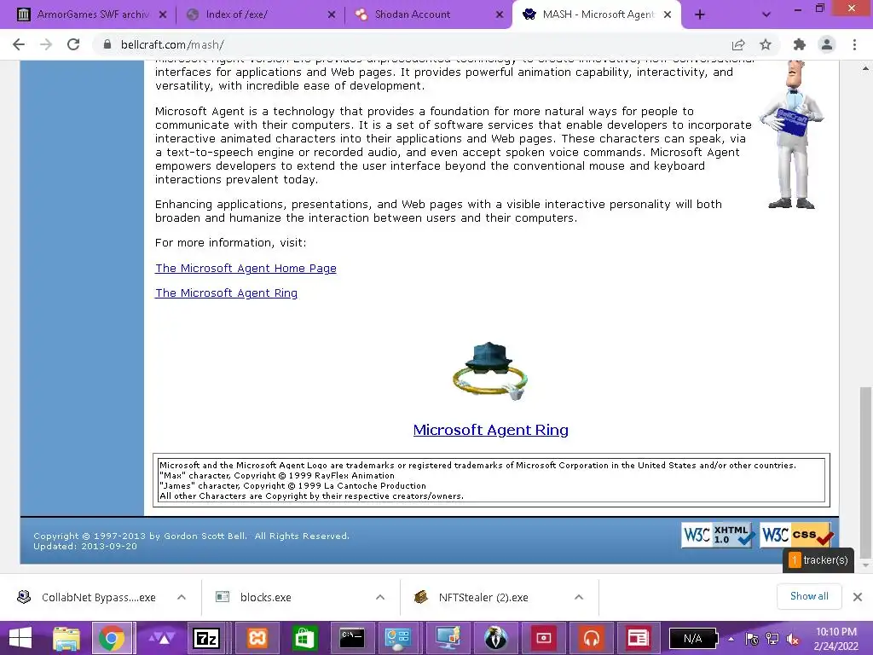Viewport: 873px width, 655px height.
Task: Open the purple triangles taskbar app
Action: (161, 638)
